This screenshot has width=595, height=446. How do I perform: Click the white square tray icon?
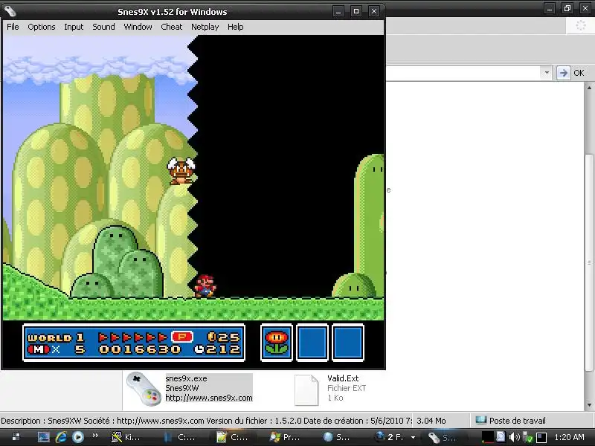[541, 438]
